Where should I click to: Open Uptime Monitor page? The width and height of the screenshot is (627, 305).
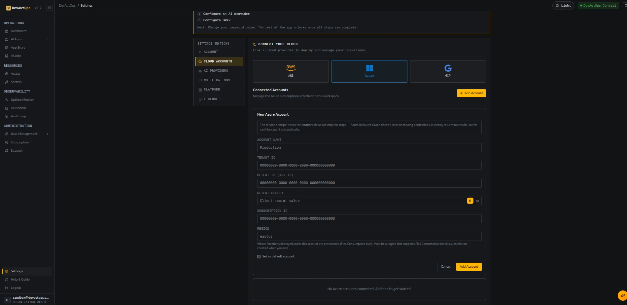tap(22, 100)
